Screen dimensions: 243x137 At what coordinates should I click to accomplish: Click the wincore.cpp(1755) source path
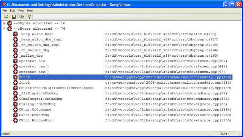pyautogui.click(x=168, y=120)
